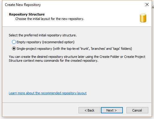Click the Single-project repository trunk/branches/tags label
Image resolution: width=154 pixels, height=119 pixels.
[x=74, y=49]
